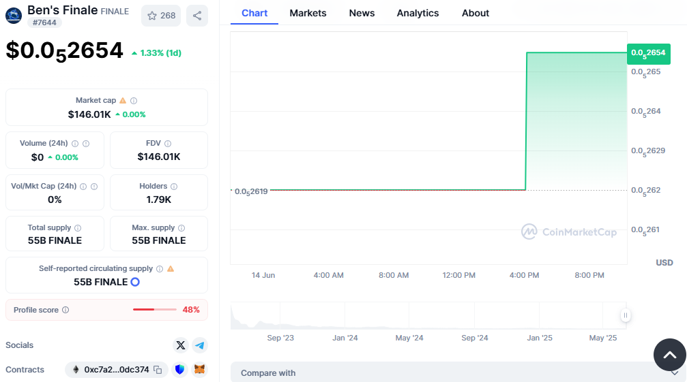Click the circulating supply warning triangle
Image resolution: width=687 pixels, height=382 pixels.
point(171,269)
